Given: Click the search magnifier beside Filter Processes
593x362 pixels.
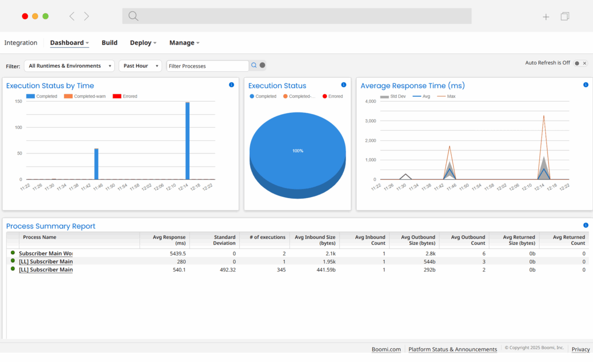Looking at the screenshot, I should click(254, 65).
